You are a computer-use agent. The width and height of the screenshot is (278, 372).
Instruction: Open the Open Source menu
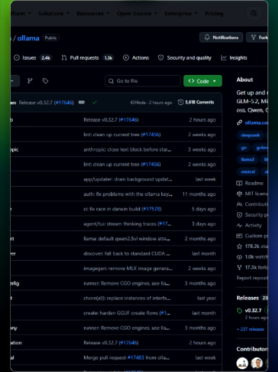click(x=137, y=13)
